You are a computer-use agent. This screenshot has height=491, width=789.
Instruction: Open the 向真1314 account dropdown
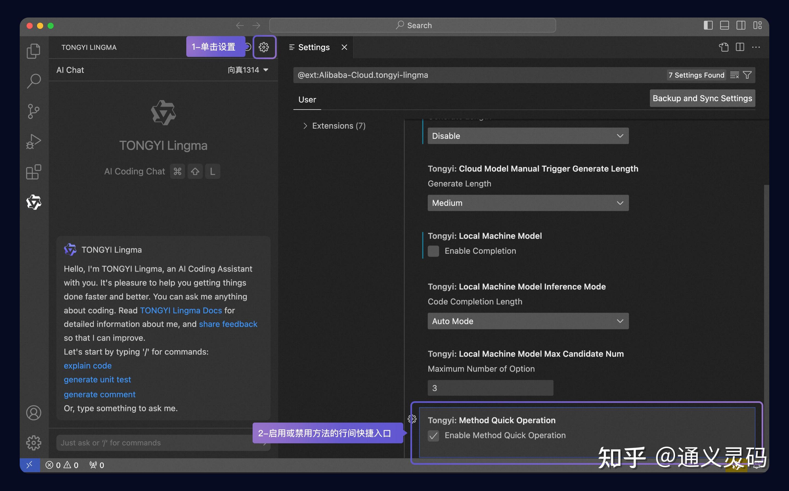[248, 70]
